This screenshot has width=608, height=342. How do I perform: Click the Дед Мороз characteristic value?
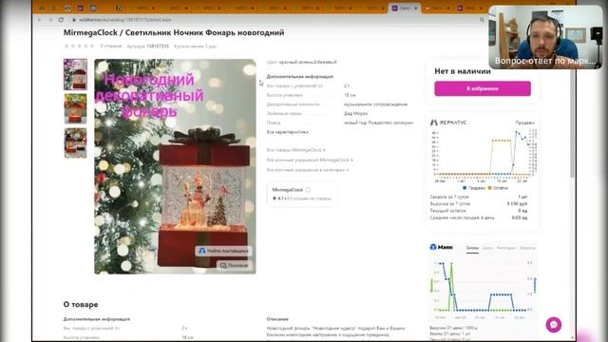[355, 114]
